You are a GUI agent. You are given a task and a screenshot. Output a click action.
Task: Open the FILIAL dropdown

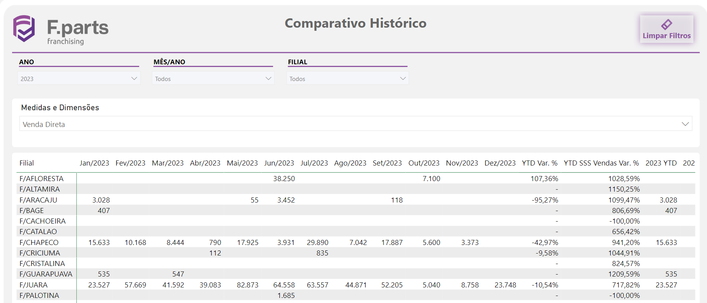pos(348,78)
